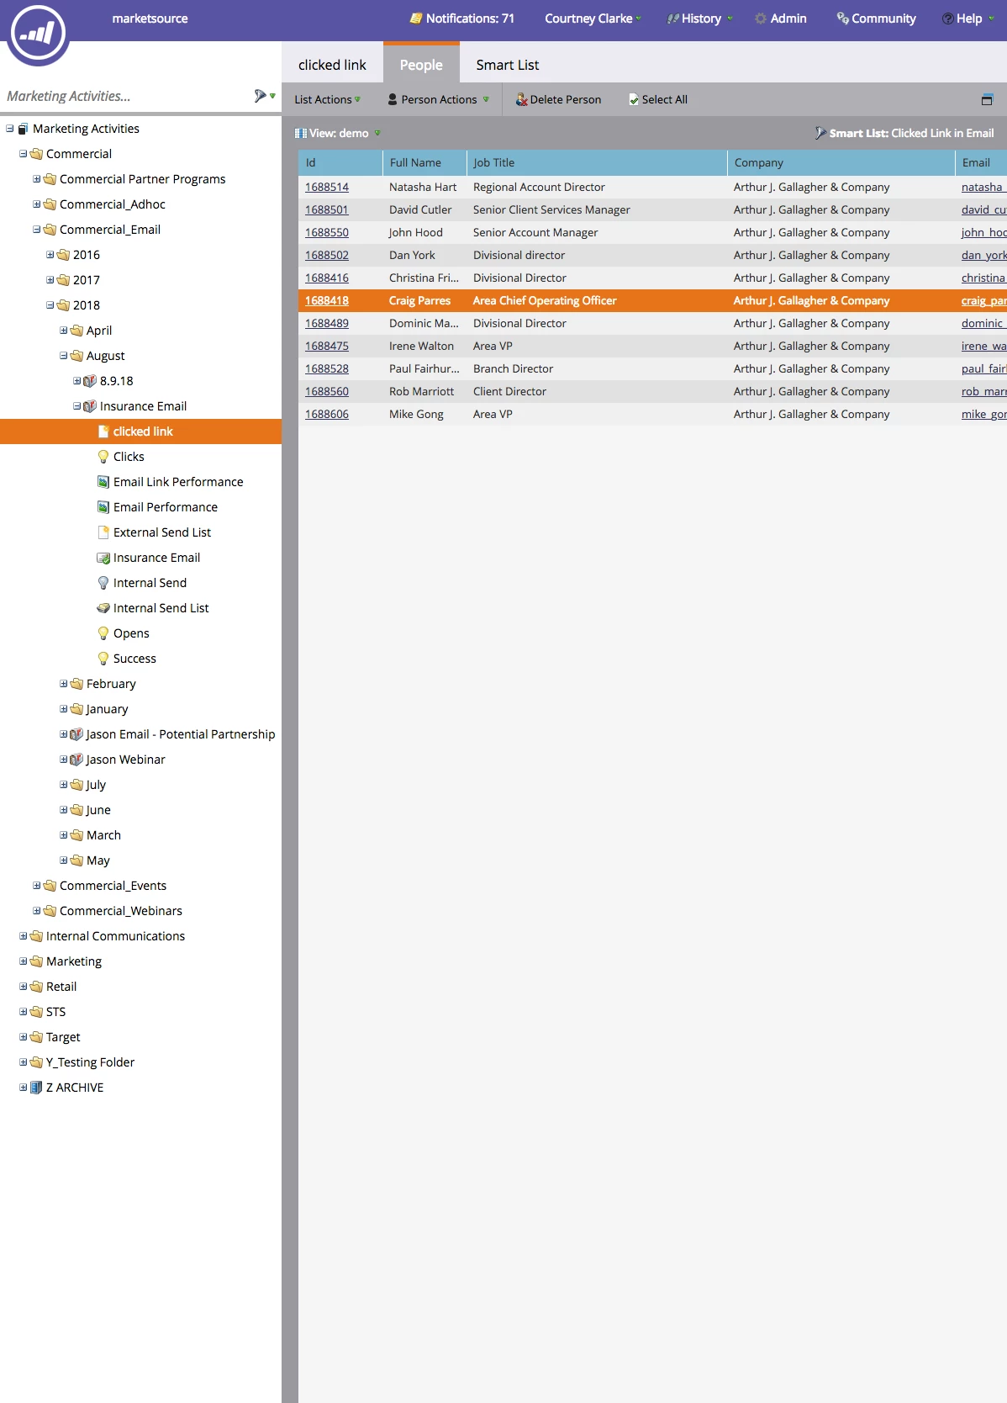Click the 8.9.18 program icon
Screen dimensions: 1007x1403
(90, 381)
